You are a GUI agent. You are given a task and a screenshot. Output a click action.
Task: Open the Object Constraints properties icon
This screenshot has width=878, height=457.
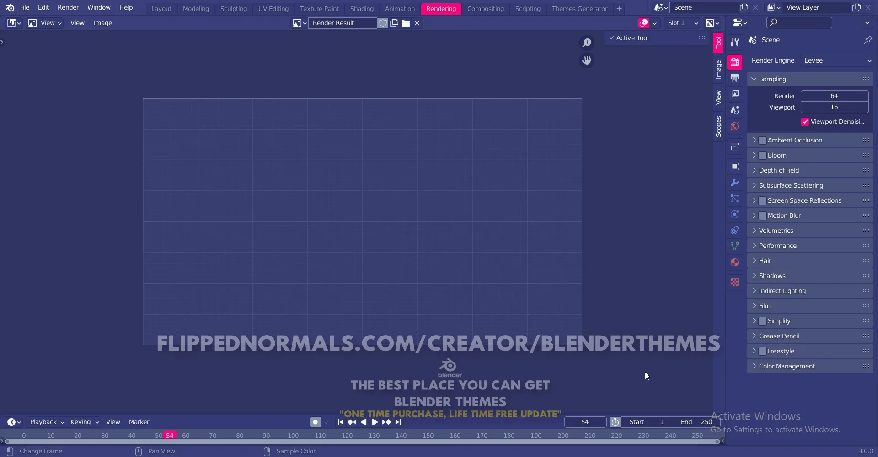(x=734, y=230)
